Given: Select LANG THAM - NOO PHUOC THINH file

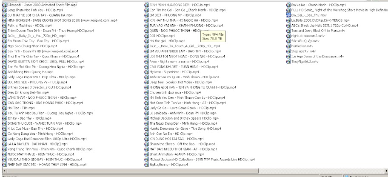Looking at the screenshot, I should click(42, 97).
